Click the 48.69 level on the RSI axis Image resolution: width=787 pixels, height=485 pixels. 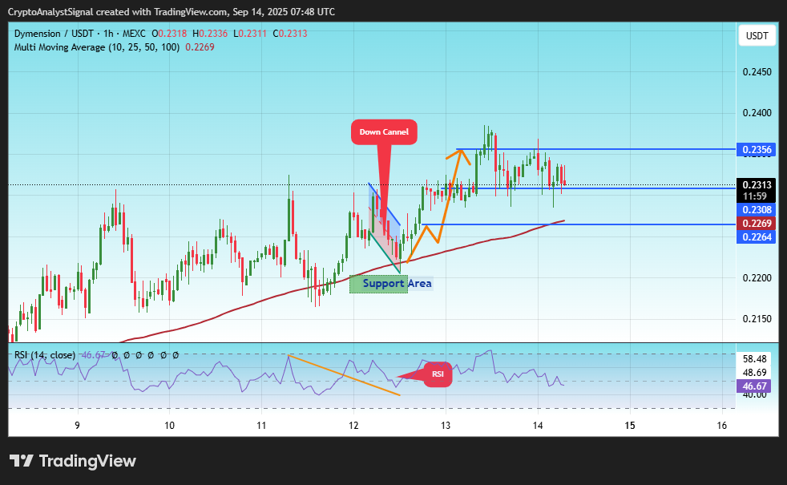(x=755, y=373)
